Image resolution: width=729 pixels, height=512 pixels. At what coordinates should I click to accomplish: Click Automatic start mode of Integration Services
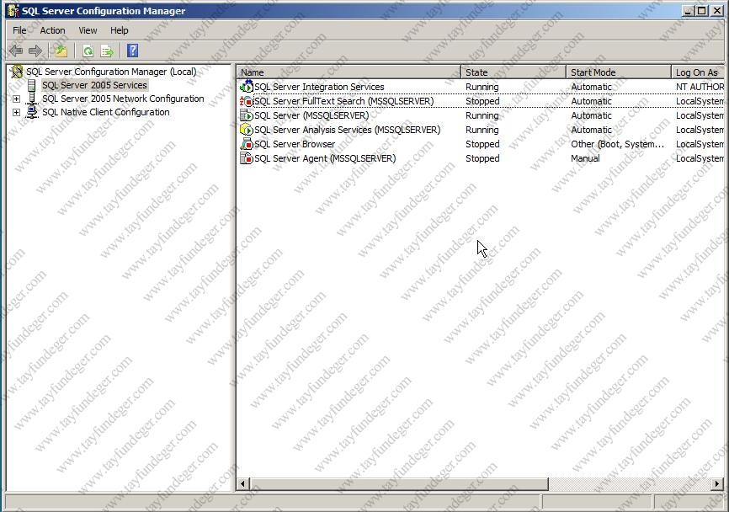(x=592, y=87)
